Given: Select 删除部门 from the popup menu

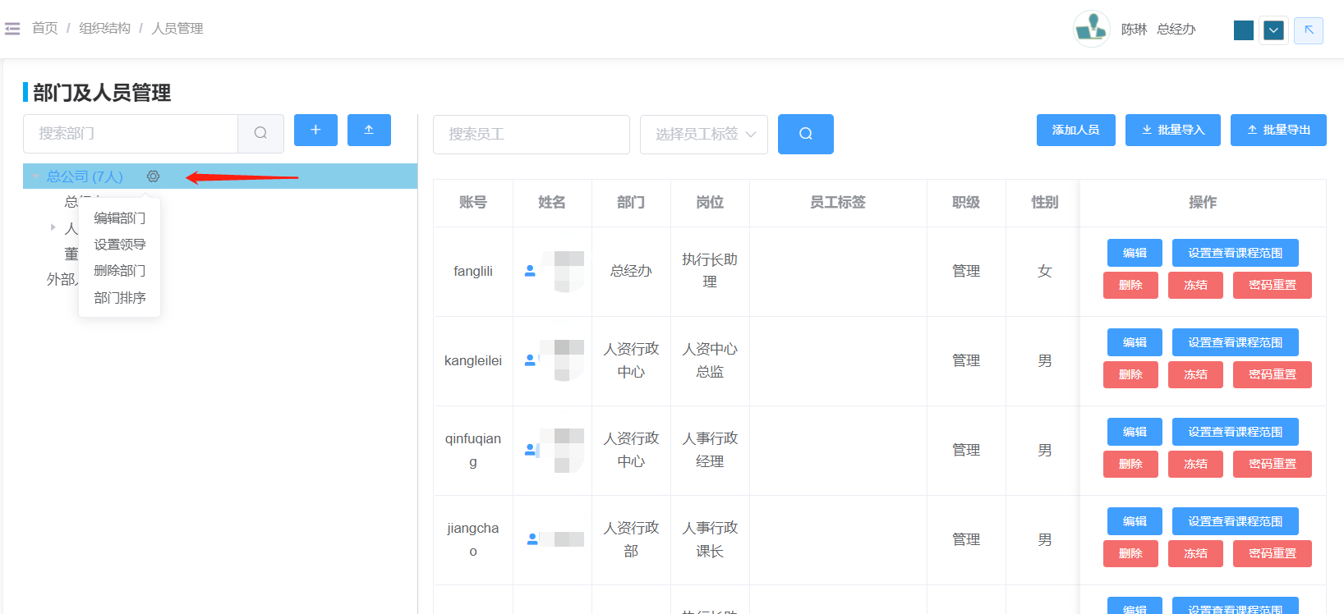Looking at the screenshot, I should [120, 271].
